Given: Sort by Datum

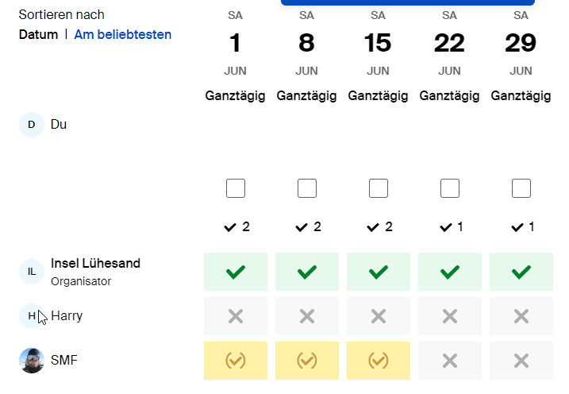Looking at the screenshot, I should (x=38, y=34).
